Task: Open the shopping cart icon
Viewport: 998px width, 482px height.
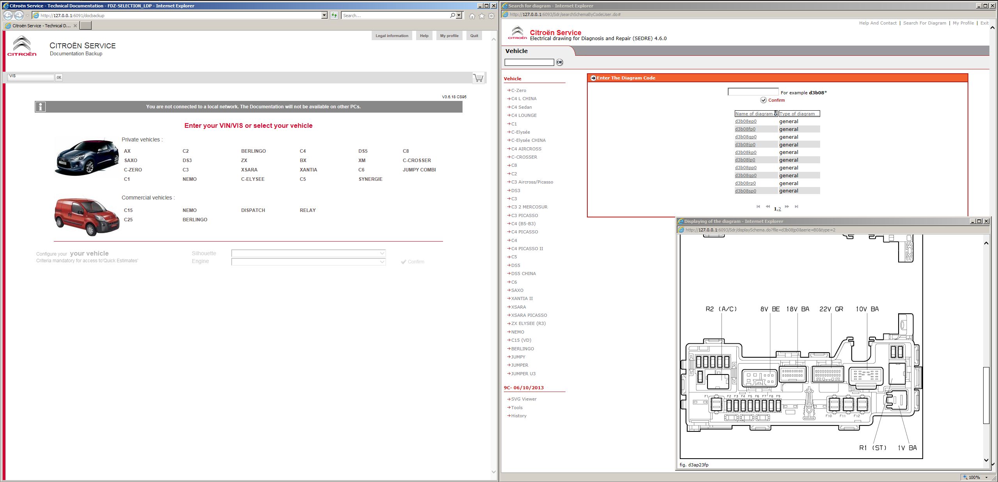Action: [479, 78]
